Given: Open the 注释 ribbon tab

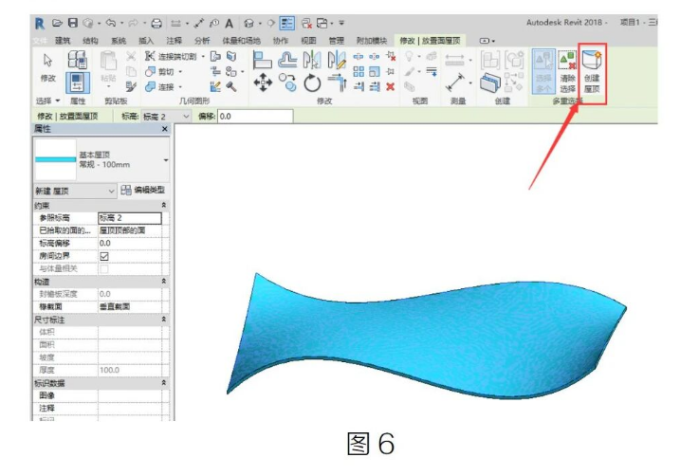Looking at the screenshot, I should [174, 41].
